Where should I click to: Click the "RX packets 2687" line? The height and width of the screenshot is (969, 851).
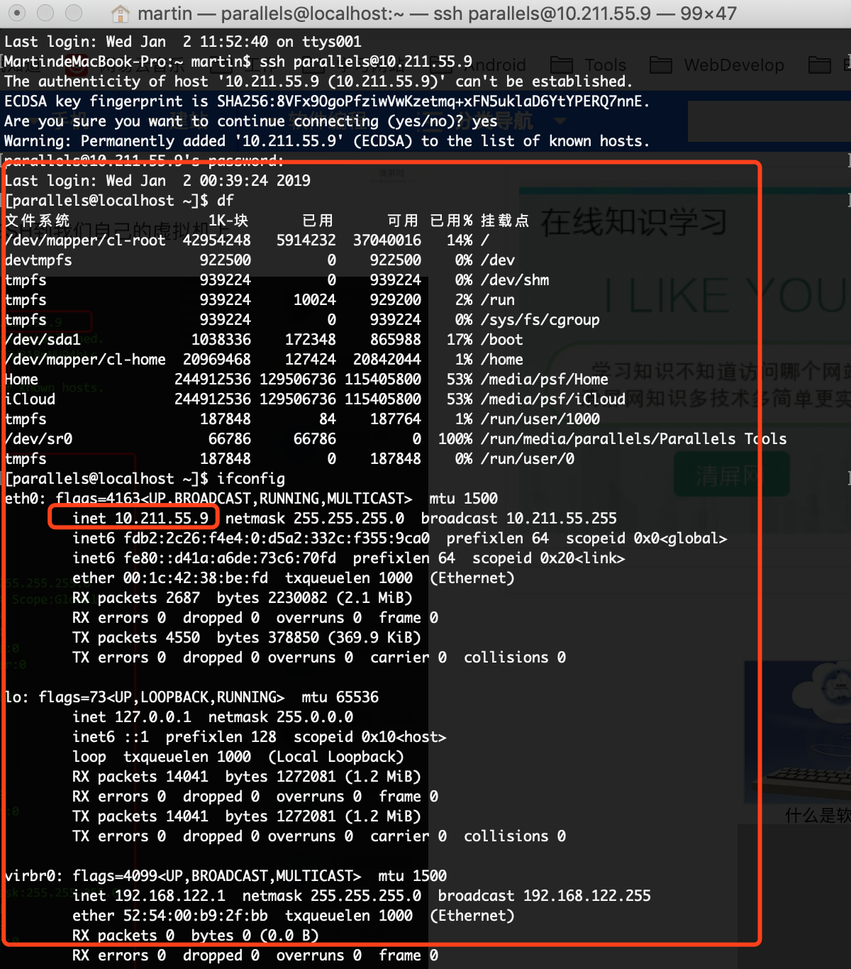click(x=243, y=598)
